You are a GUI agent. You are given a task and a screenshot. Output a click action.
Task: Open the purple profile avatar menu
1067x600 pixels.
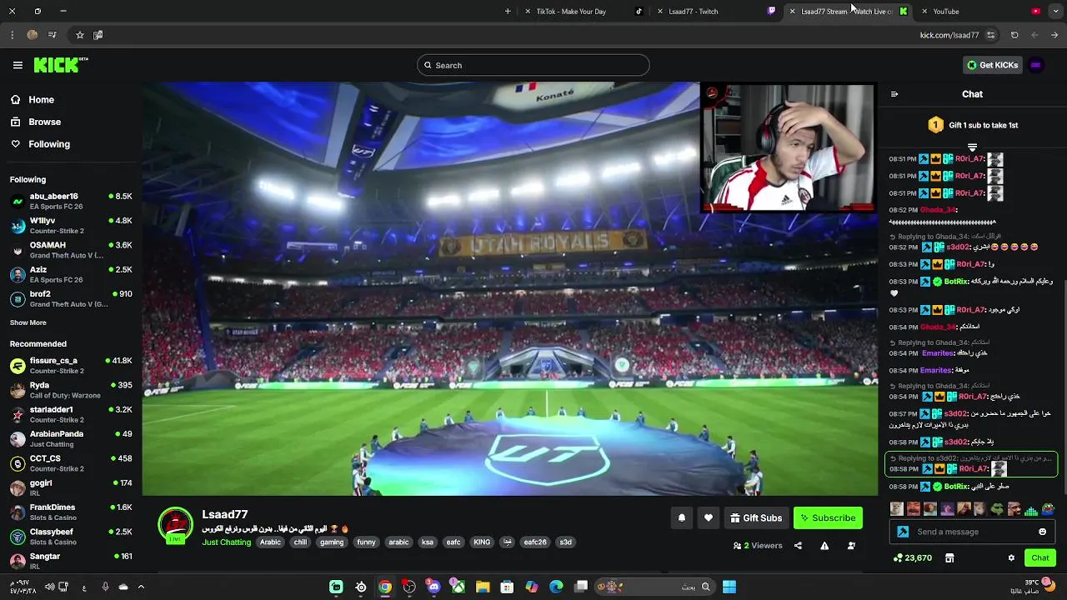pyautogui.click(x=1036, y=65)
